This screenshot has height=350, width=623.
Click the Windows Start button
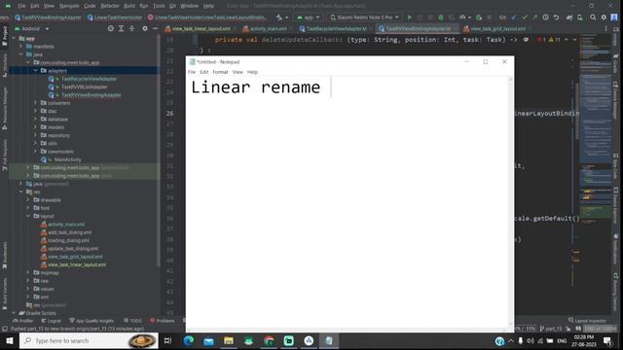(x=9, y=340)
